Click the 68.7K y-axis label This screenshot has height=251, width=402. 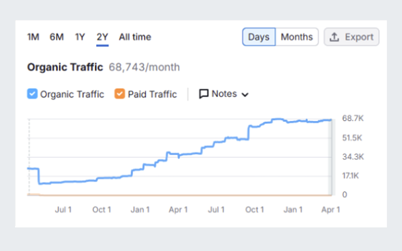[x=353, y=118]
